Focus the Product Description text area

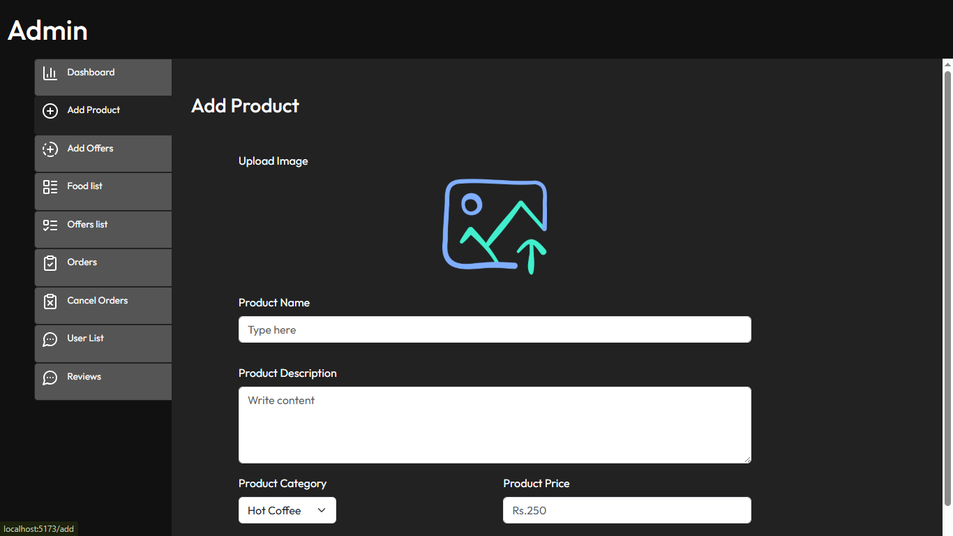tap(495, 425)
